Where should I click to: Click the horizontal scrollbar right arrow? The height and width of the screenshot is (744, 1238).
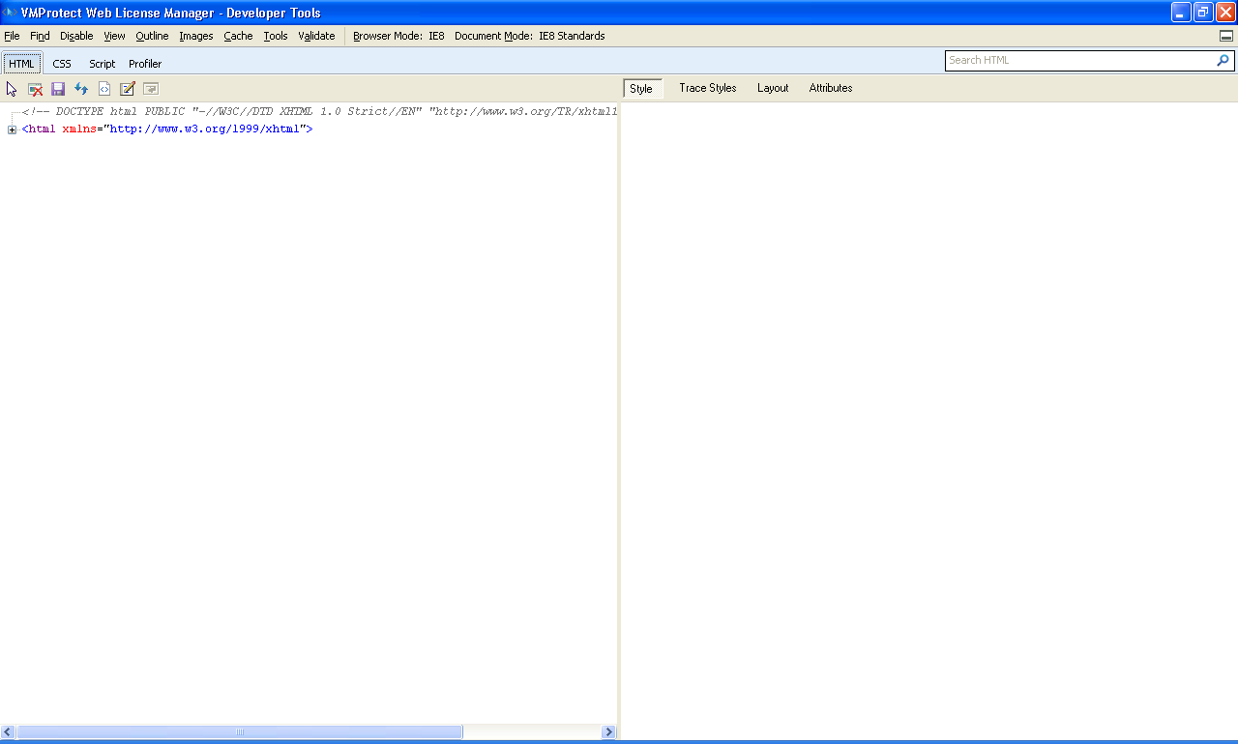point(608,732)
